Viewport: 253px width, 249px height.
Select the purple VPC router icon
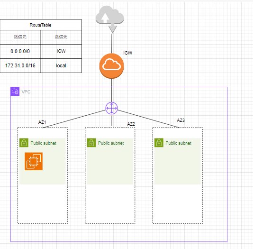pos(112,108)
